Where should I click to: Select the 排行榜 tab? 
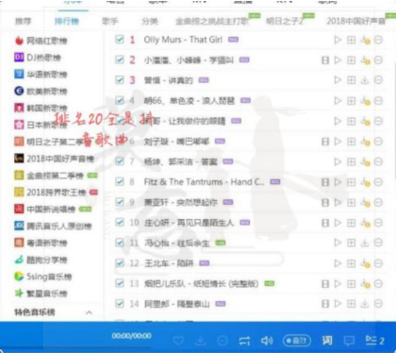click(67, 22)
